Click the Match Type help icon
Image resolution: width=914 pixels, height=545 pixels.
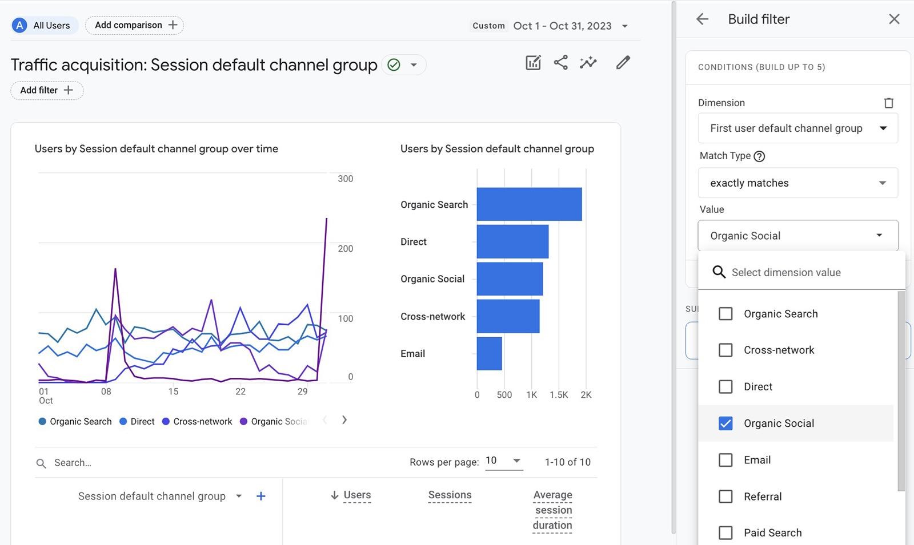(759, 156)
